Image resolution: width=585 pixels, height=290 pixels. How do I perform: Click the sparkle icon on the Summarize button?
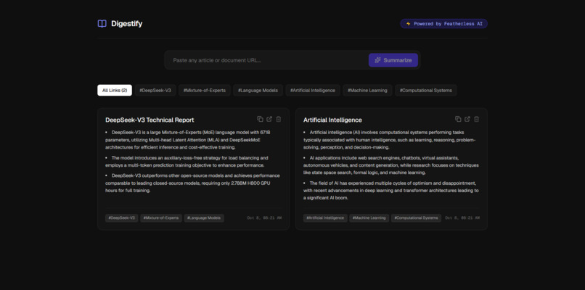coord(378,60)
